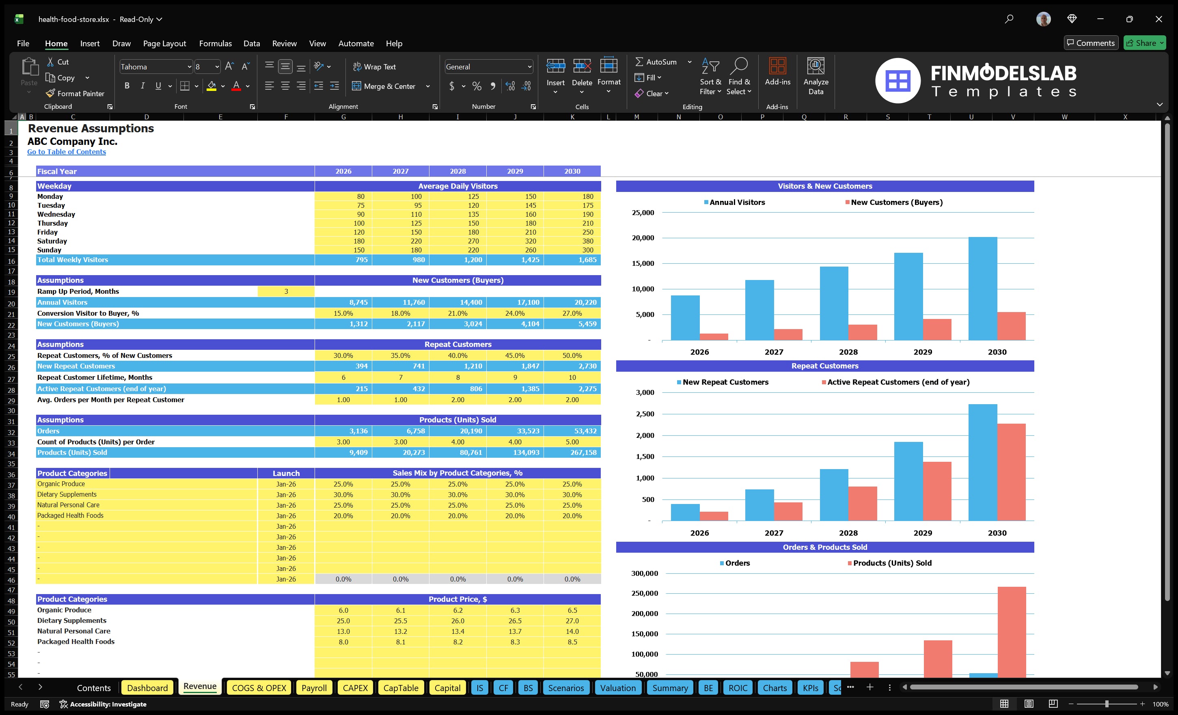Switch to the Formulas ribbon tab
The image size is (1178, 715).
(x=215, y=43)
